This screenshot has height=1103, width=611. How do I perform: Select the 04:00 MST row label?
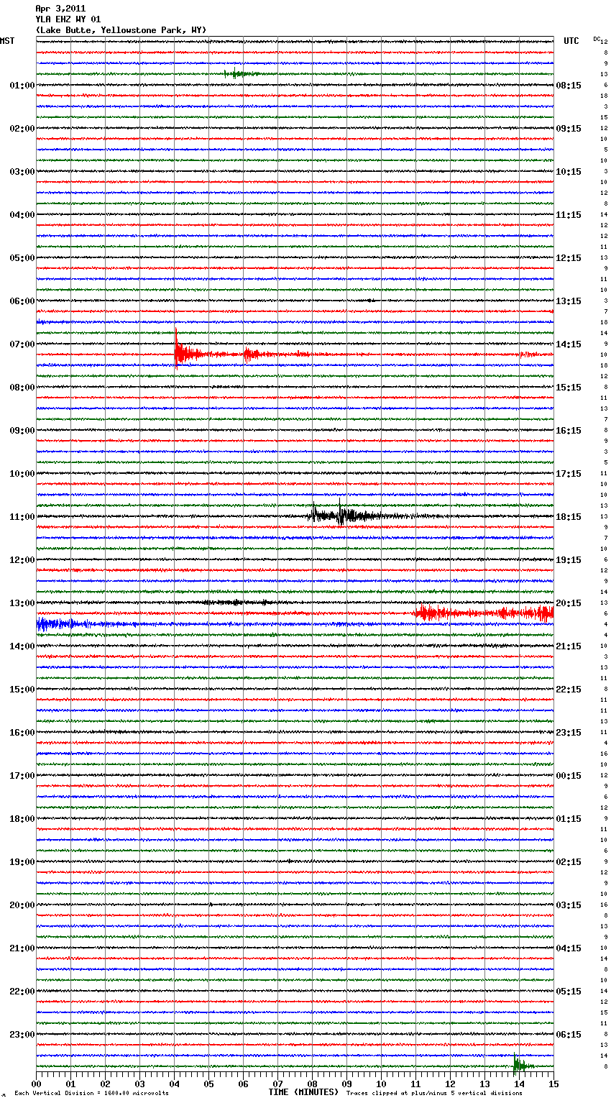pos(22,215)
